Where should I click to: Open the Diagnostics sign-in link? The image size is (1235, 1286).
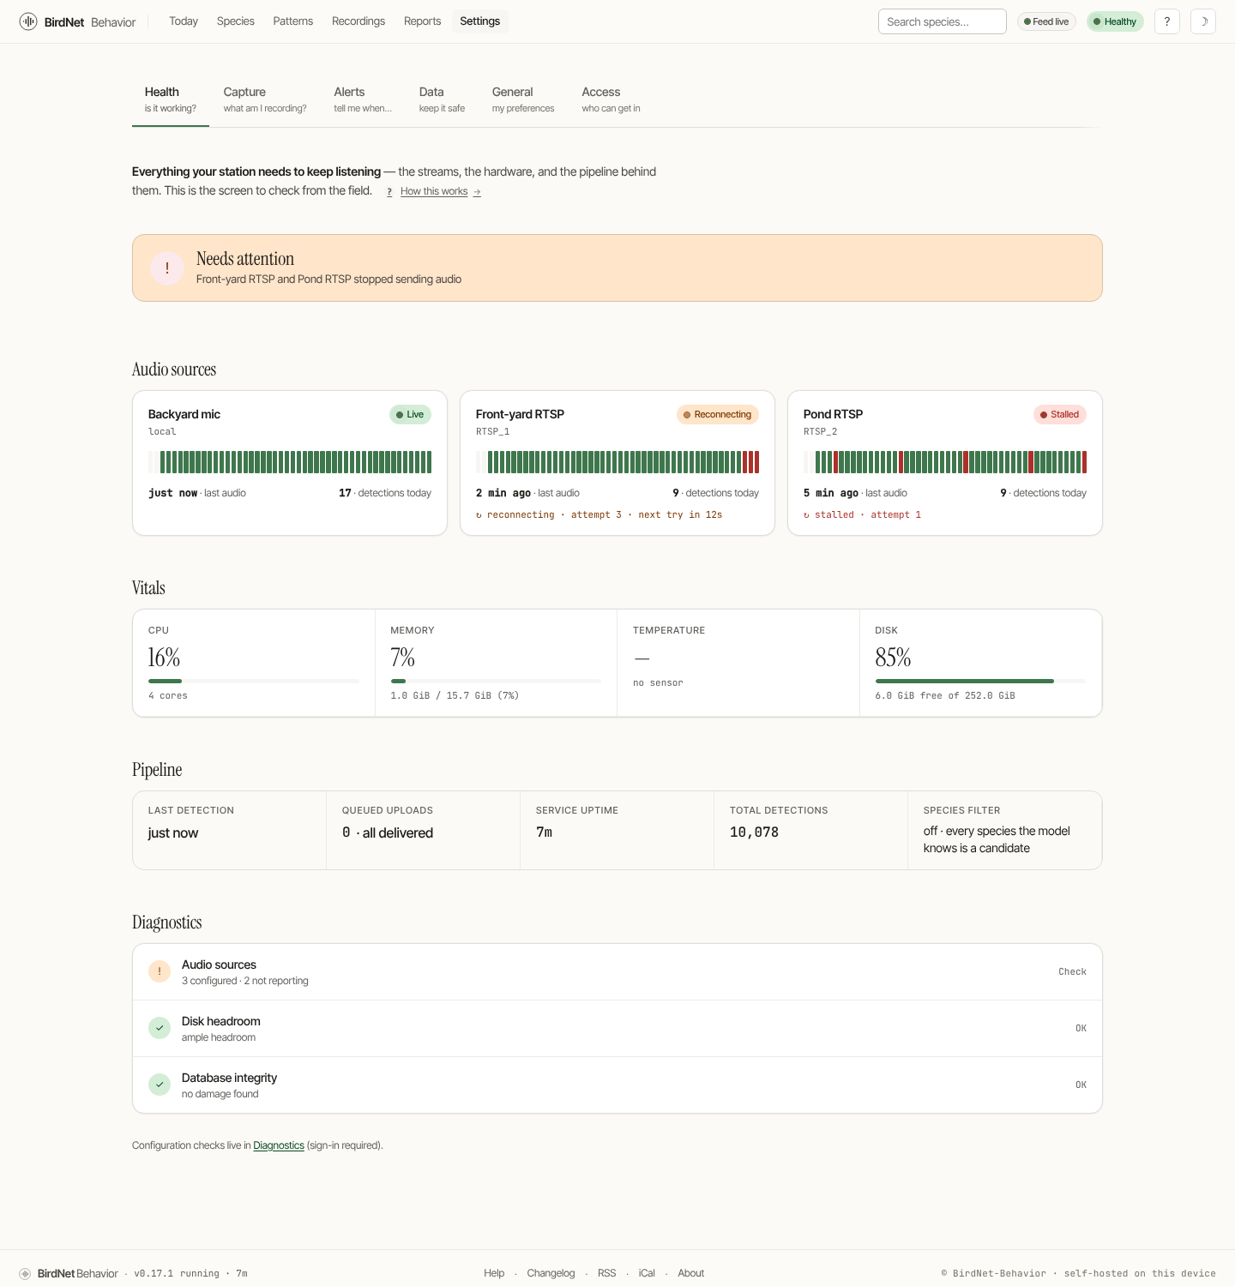coord(279,1145)
